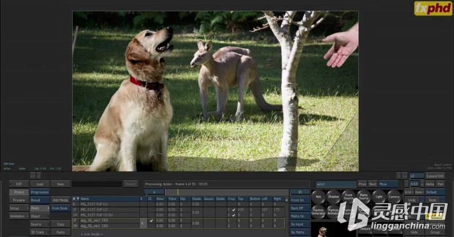
Task: Click the Load button
Action: coord(40,184)
